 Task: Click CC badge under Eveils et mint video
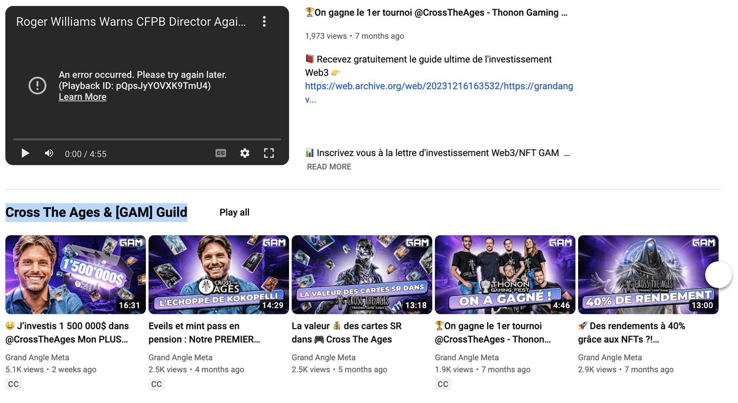point(157,385)
